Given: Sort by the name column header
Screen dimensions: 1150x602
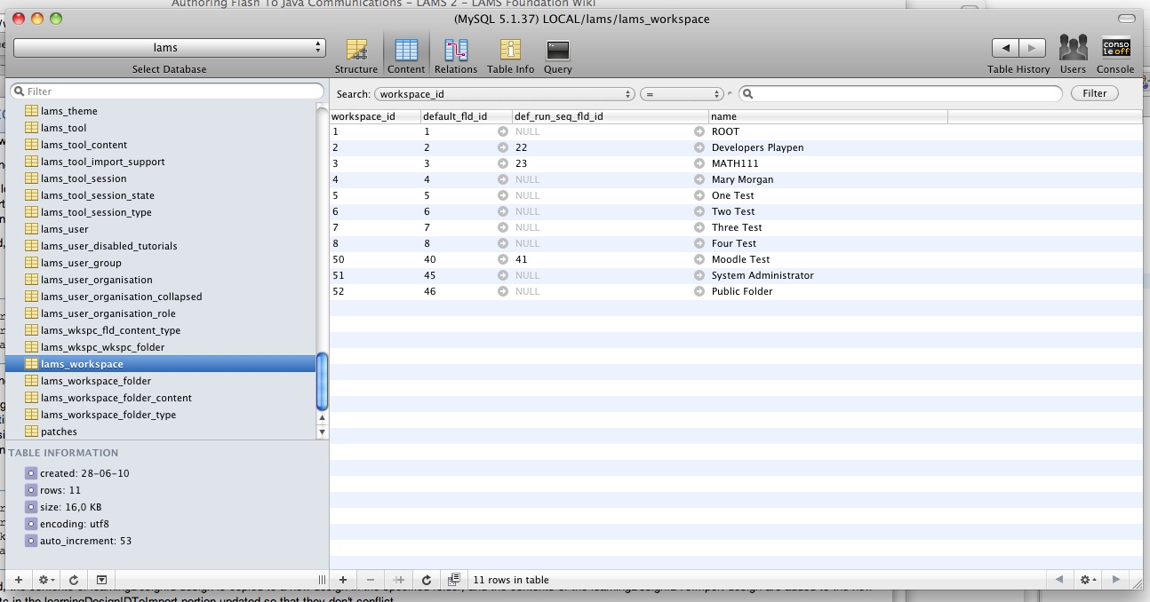Looking at the screenshot, I should click(x=827, y=116).
